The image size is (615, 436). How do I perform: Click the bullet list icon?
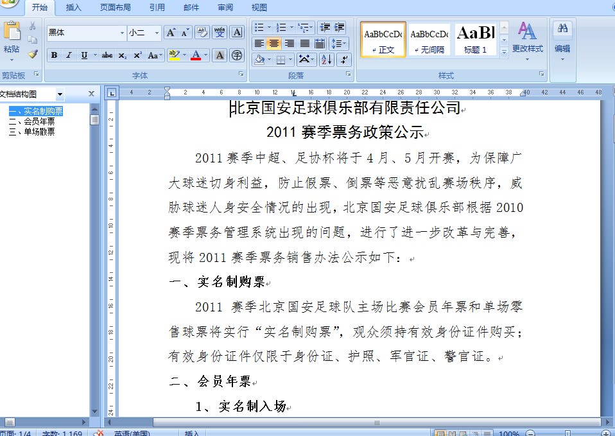[x=259, y=27]
